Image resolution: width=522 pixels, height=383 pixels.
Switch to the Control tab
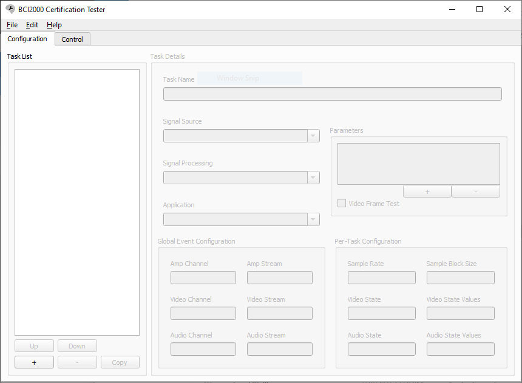72,39
